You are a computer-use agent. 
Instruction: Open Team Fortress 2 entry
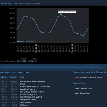pyautogui.click(x=26, y=102)
